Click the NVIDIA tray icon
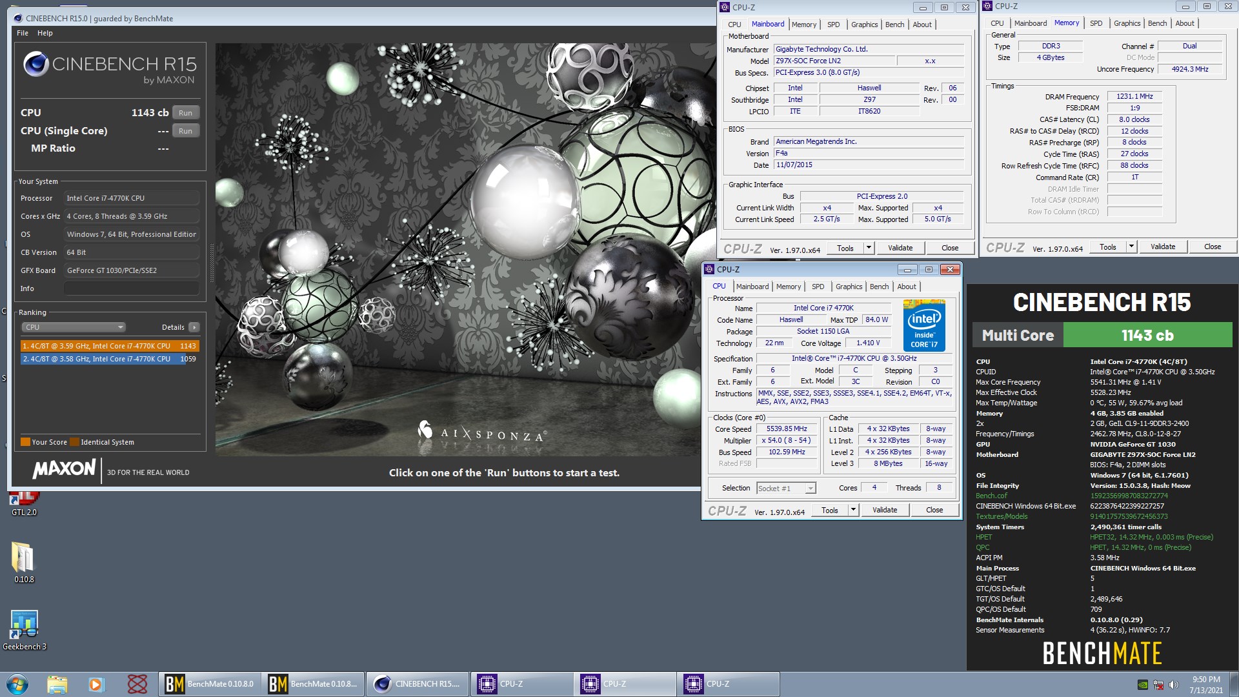 pos(1142,685)
